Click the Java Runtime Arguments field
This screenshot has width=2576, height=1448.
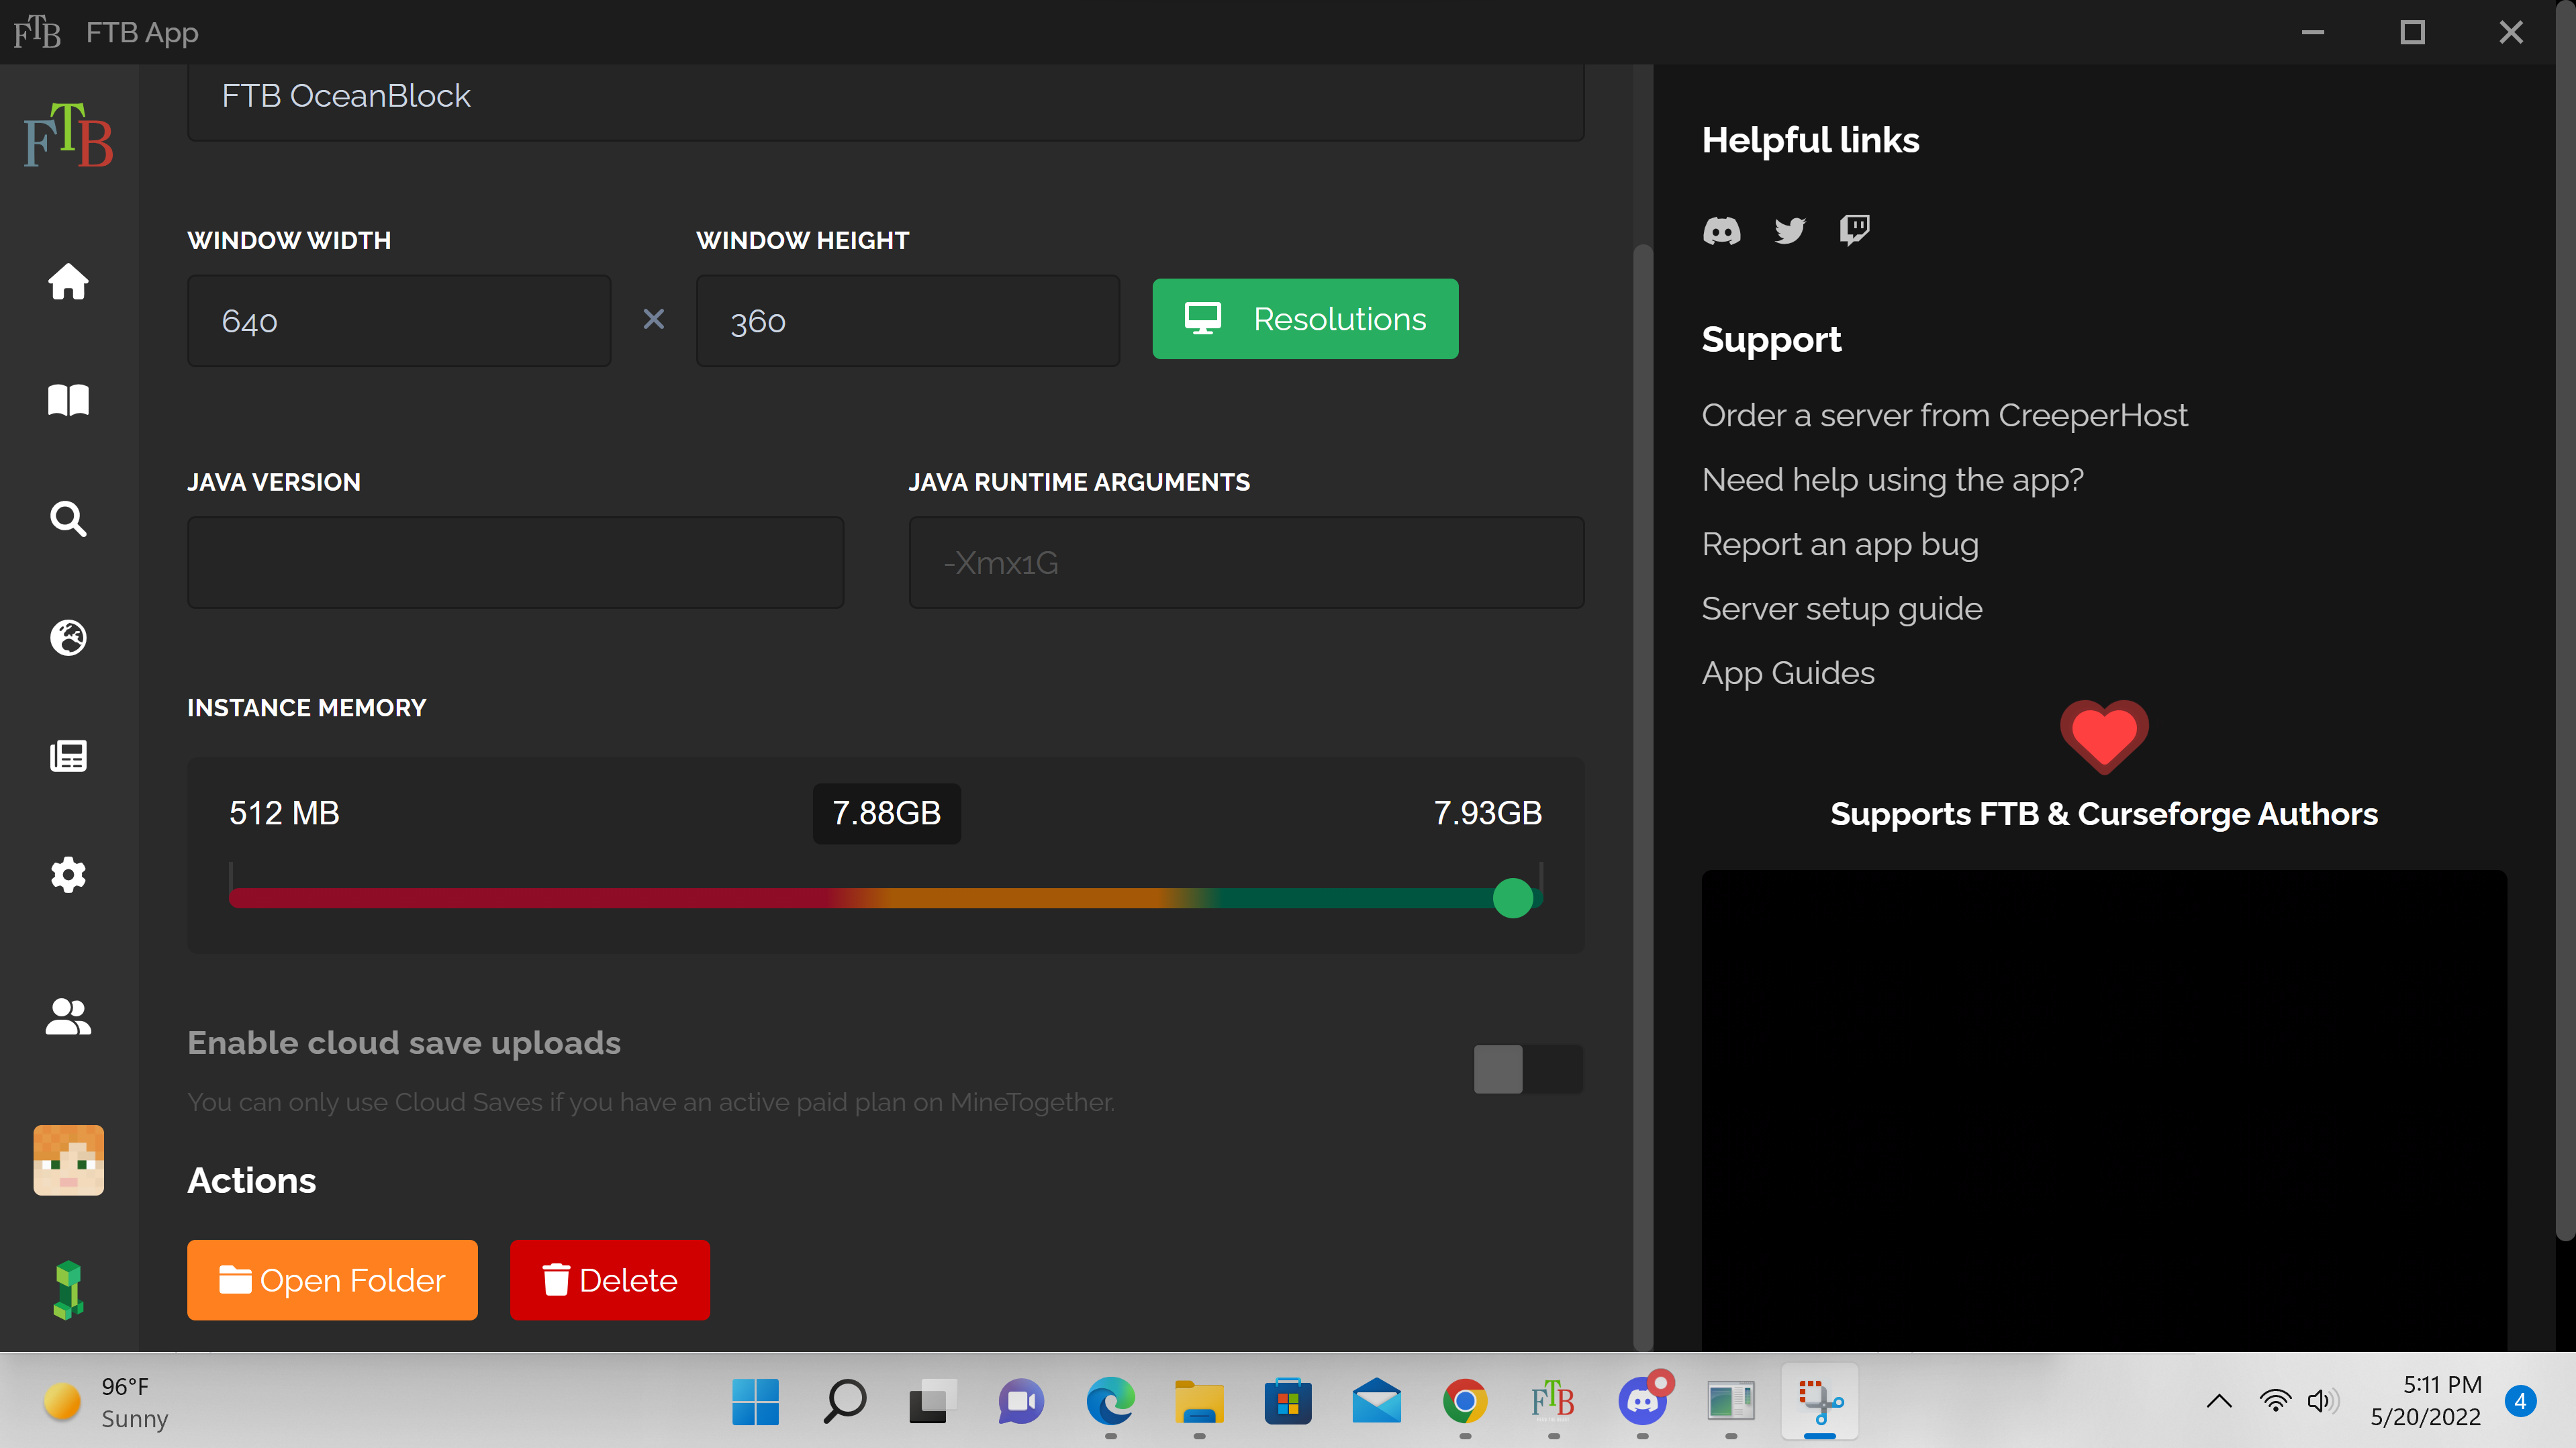pyautogui.click(x=1246, y=562)
